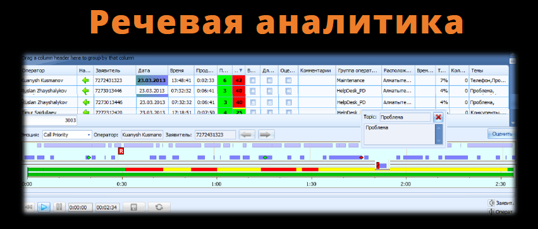Tick the first checkbox in Kuanysh Kusmanov row

tap(252, 81)
